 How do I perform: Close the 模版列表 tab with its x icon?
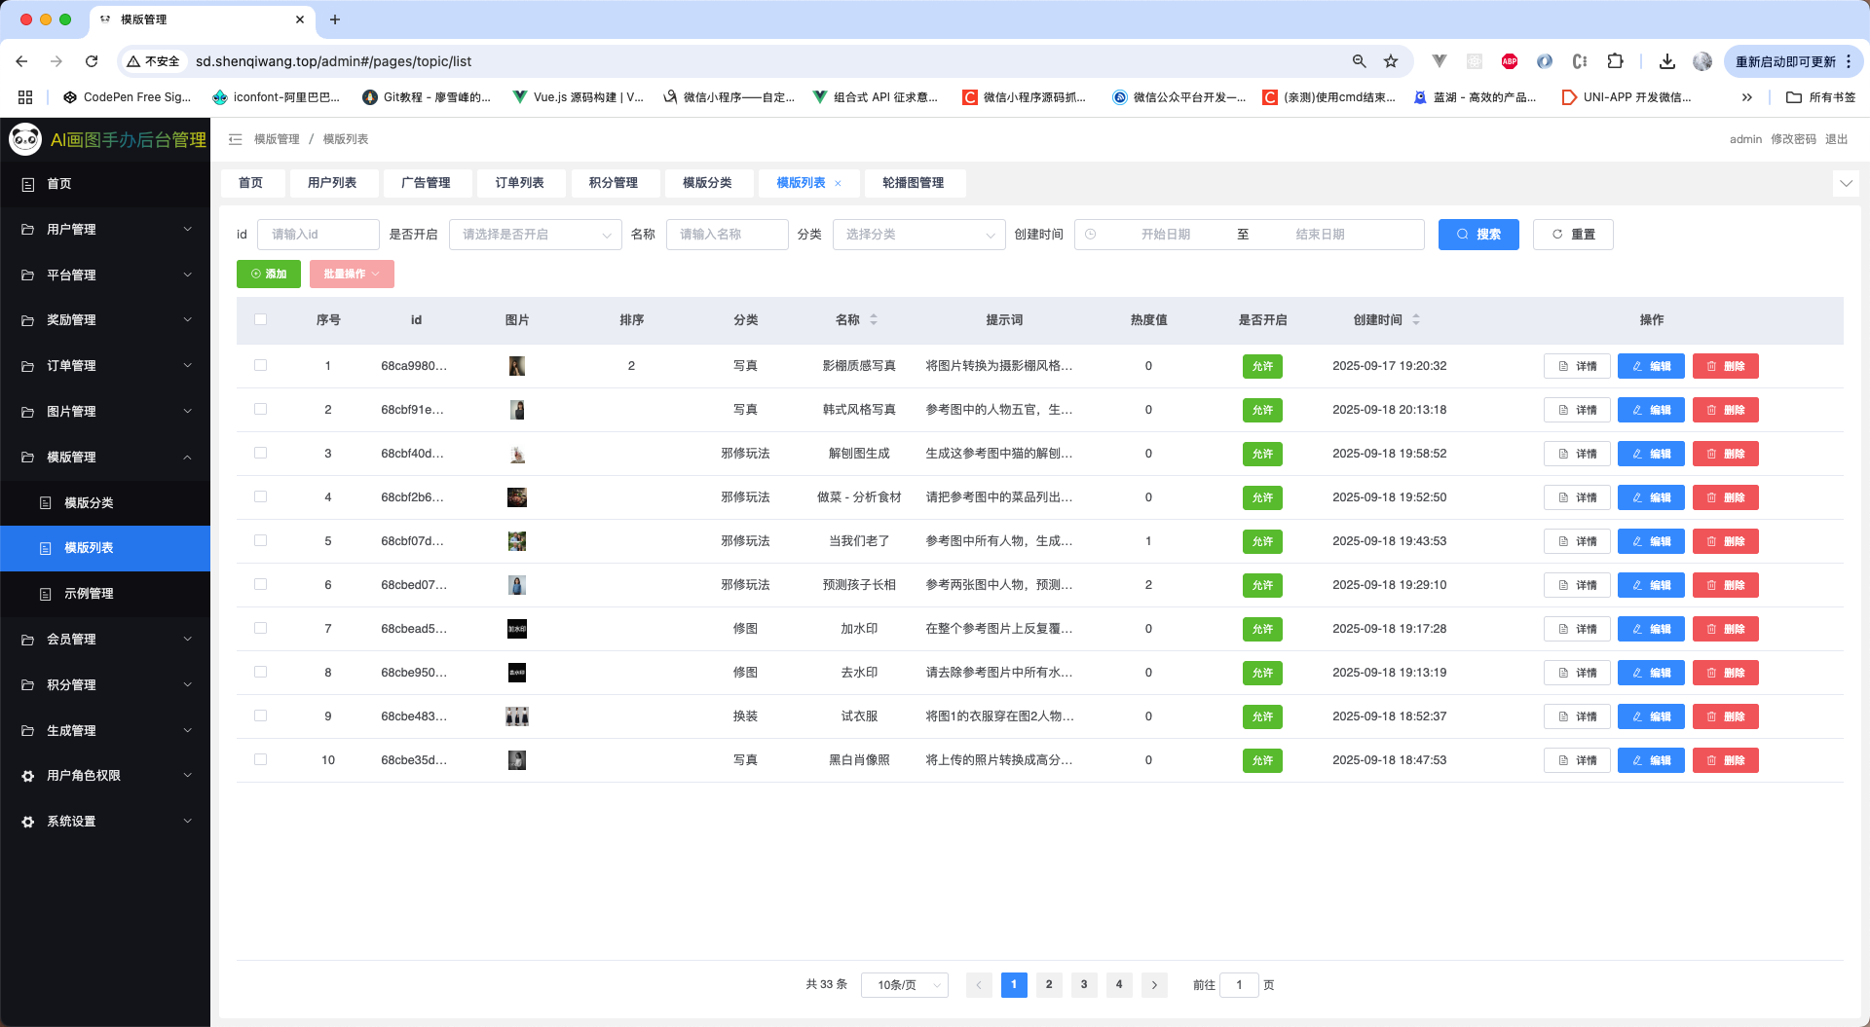[838, 184]
